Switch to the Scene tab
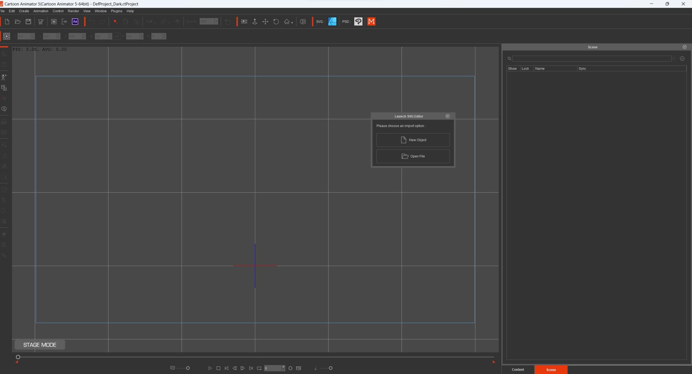This screenshot has height=374, width=692. [x=552, y=370]
